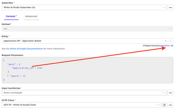Open the disabled Method dropdown showing Get
Viewport: 178px width, 109px height.
coord(87,29)
